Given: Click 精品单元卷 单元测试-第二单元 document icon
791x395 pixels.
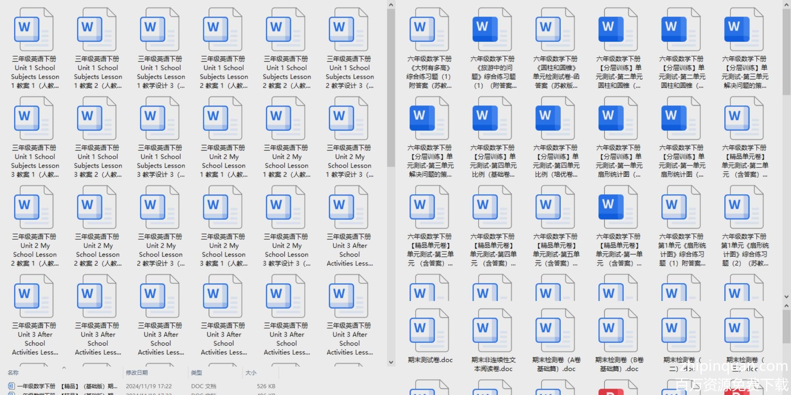Looking at the screenshot, I should 744,118.
